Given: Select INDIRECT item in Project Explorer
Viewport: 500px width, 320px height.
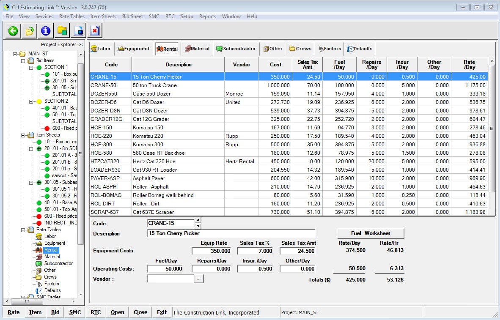Looking at the screenshot, I should pos(60,223).
